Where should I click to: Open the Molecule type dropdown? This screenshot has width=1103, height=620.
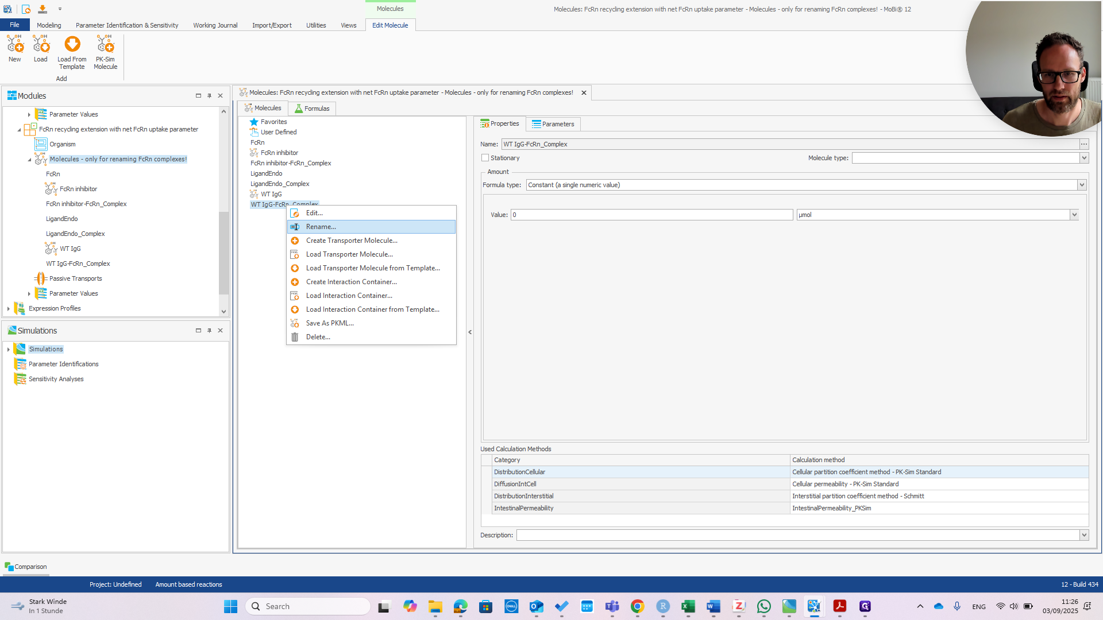tap(1084, 158)
